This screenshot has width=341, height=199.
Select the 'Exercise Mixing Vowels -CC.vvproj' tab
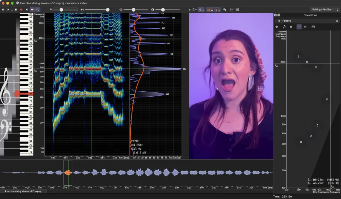pyautogui.click(x=23, y=192)
